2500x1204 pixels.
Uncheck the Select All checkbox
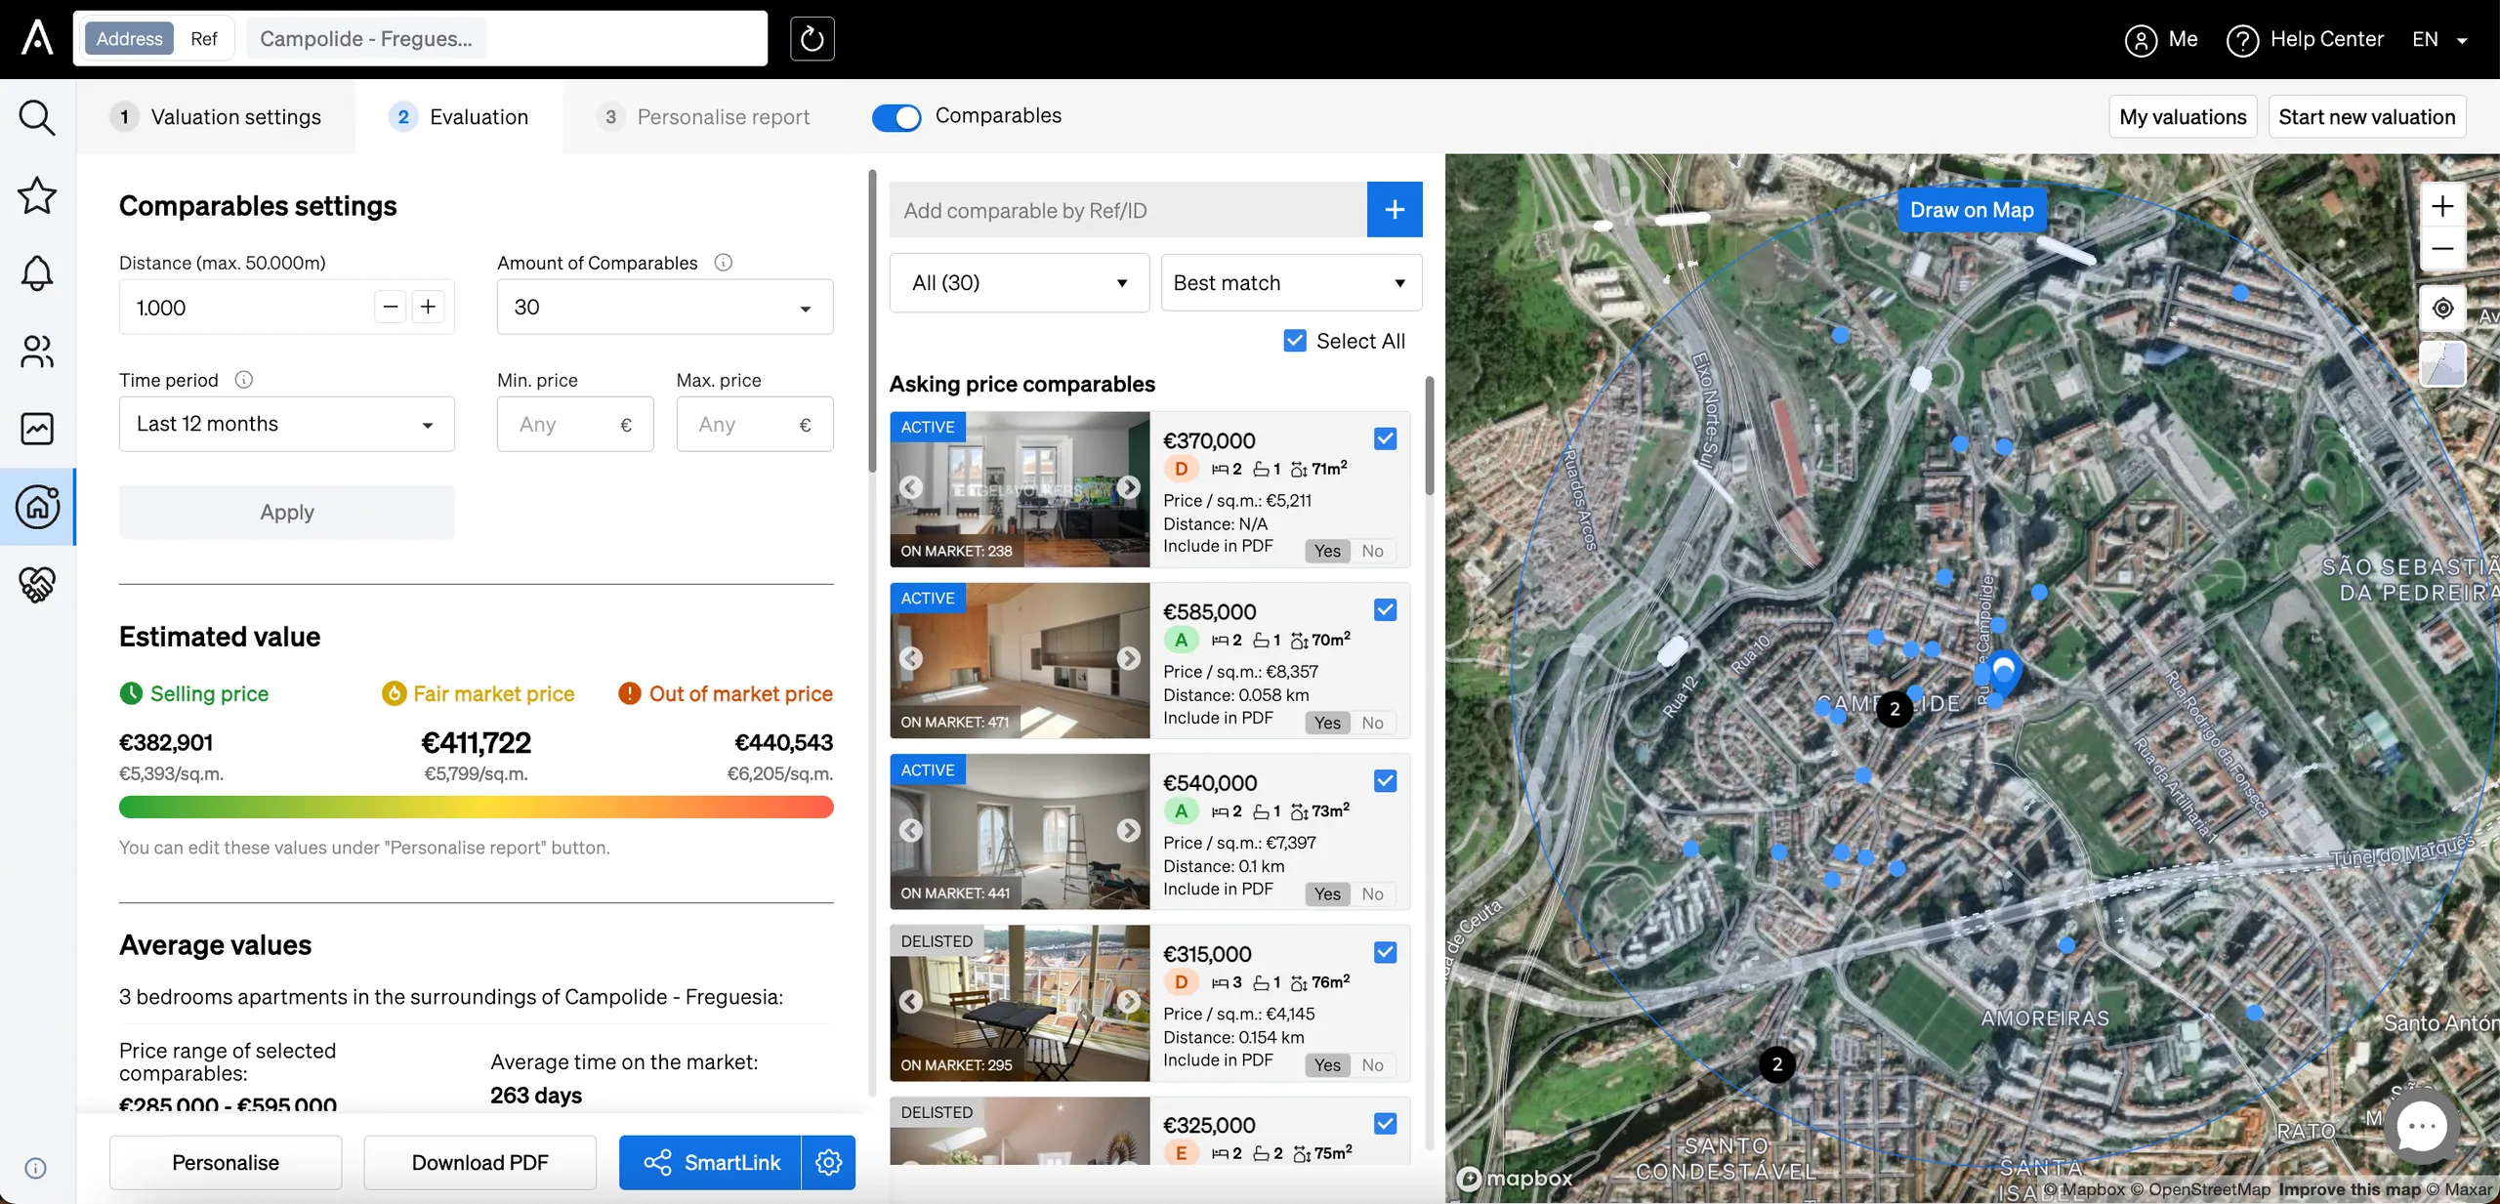1295,341
